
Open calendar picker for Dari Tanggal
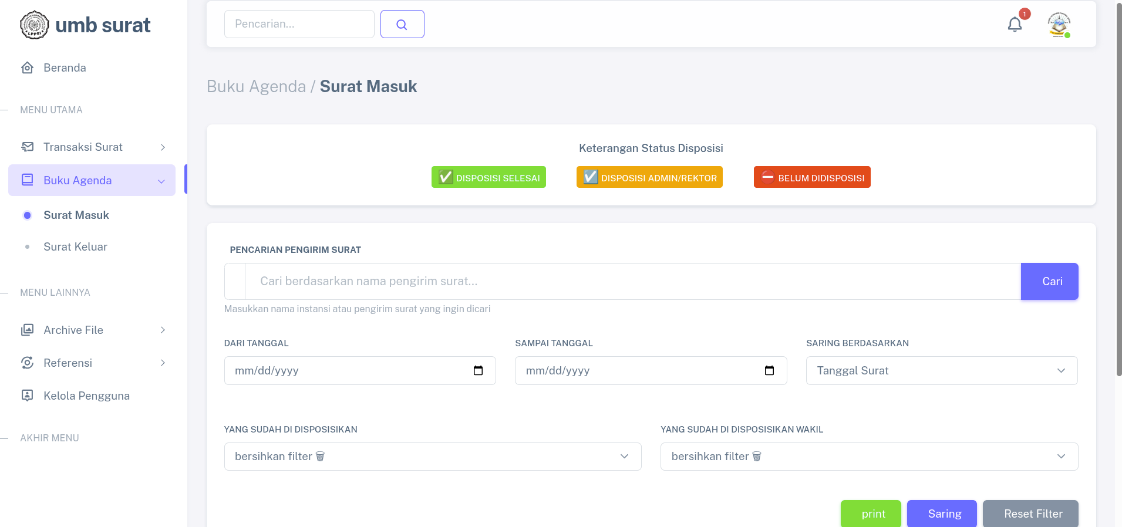pyautogui.click(x=478, y=371)
